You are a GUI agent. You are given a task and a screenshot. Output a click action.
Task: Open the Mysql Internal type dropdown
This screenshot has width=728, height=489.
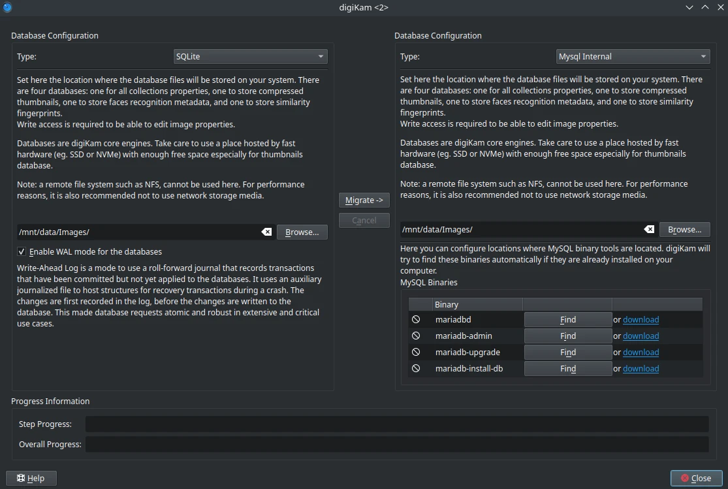633,57
